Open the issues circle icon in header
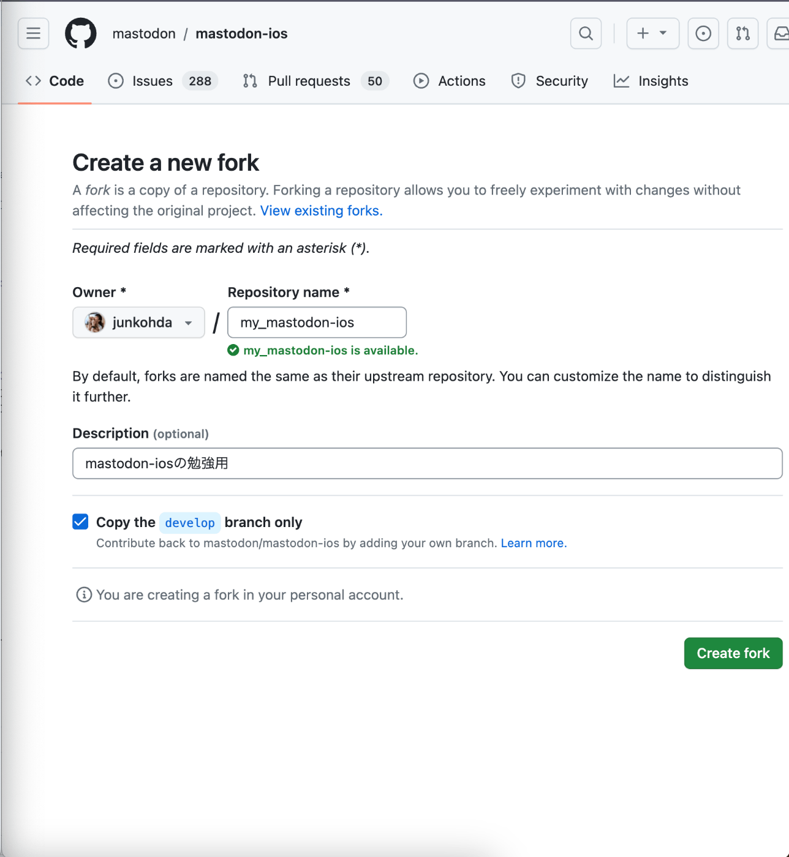The height and width of the screenshot is (857, 789). (x=703, y=33)
